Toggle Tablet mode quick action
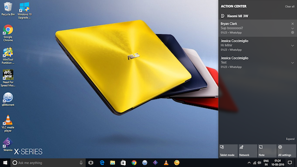297x167 pixels. pyautogui.click(x=228, y=151)
